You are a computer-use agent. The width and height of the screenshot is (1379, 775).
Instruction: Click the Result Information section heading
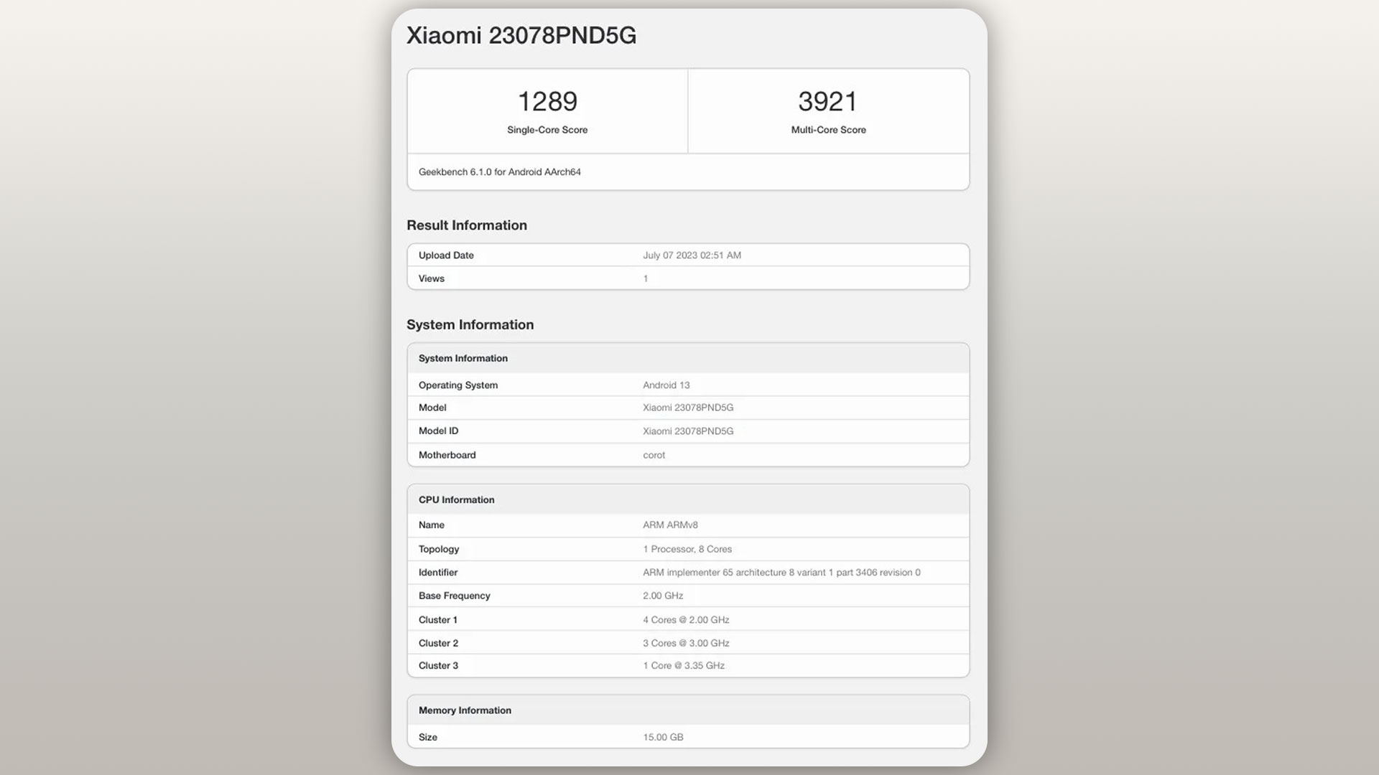[467, 225]
